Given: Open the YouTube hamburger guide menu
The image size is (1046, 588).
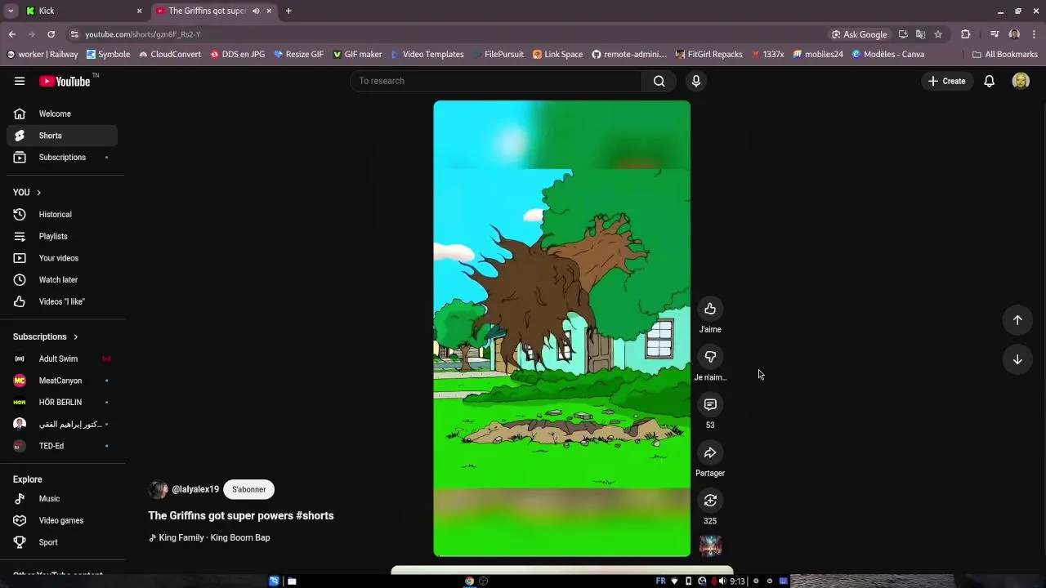Looking at the screenshot, I should click(x=20, y=81).
